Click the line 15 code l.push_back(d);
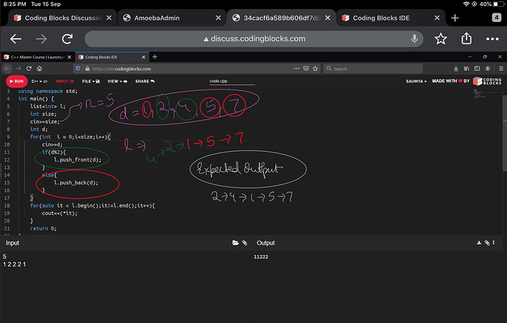The height and width of the screenshot is (323, 507). coord(76,183)
